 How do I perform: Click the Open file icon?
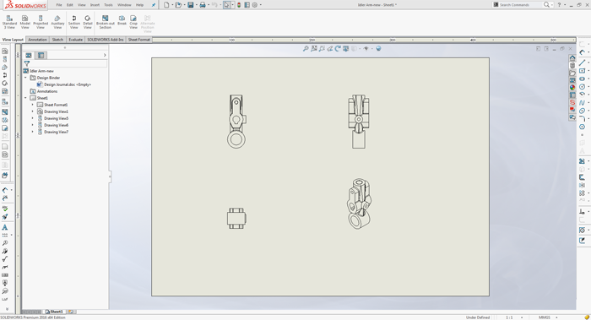click(x=178, y=5)
